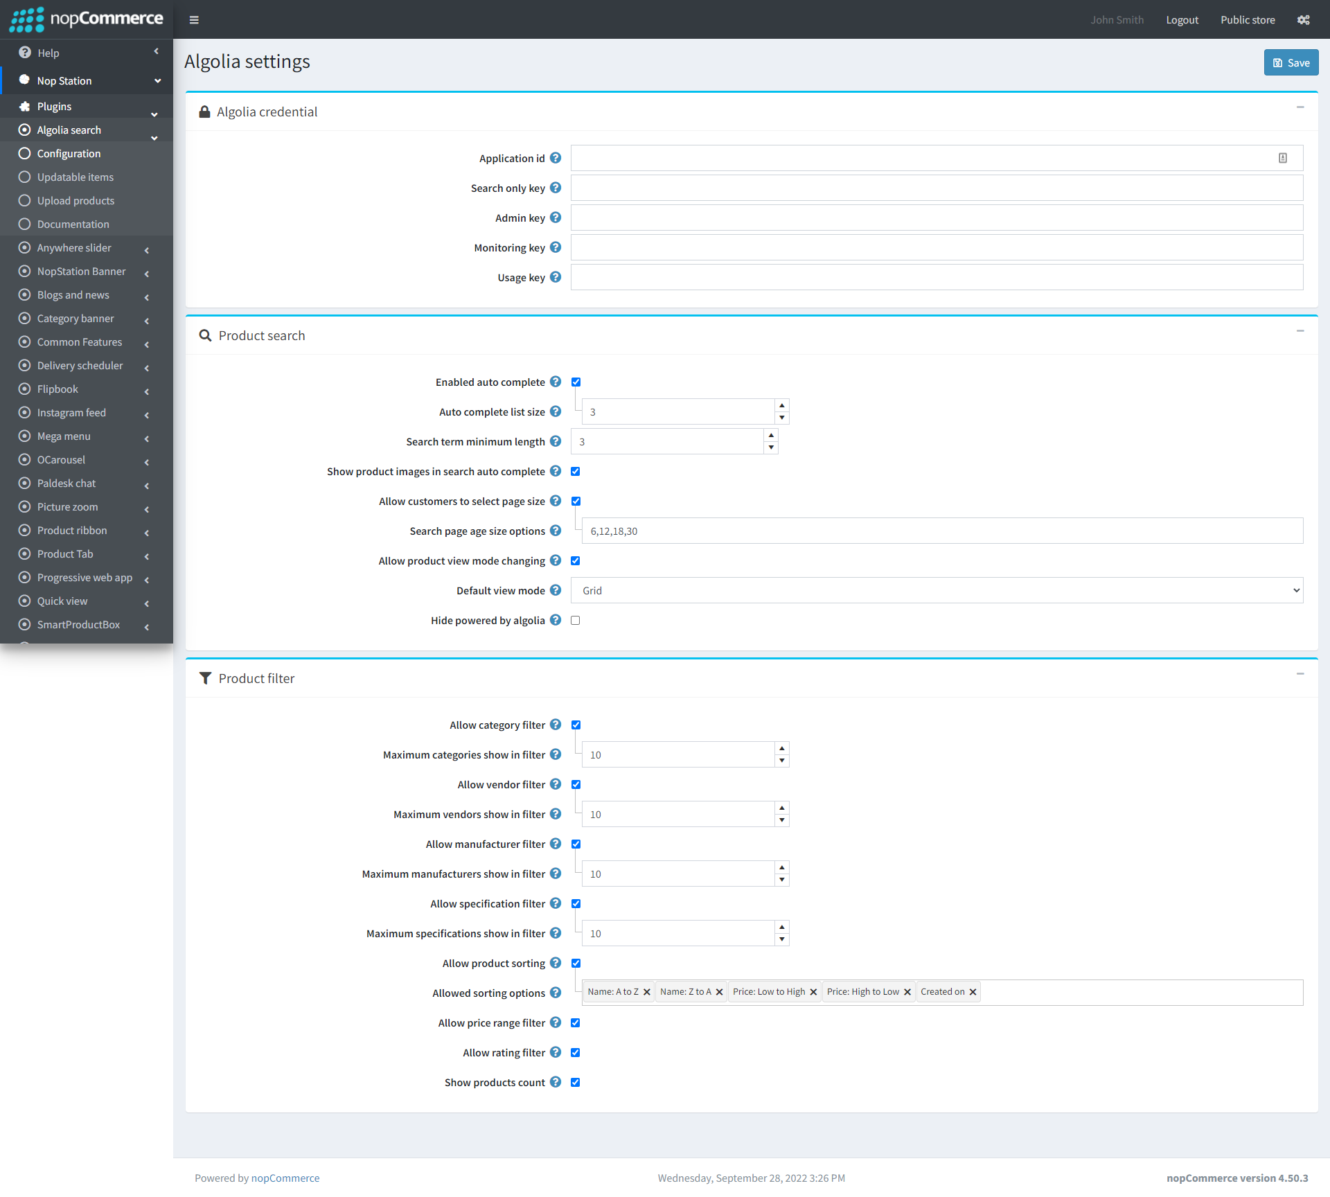Collapse the Product search panel
The image size is (1330, 1197).
tap(1300, 331)
